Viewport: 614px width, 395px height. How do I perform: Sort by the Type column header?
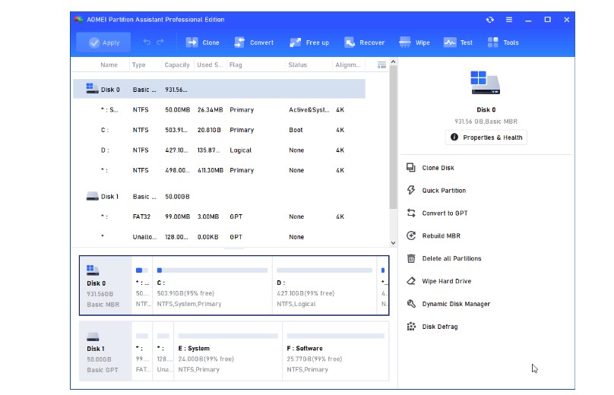click(x=138, y=65)
